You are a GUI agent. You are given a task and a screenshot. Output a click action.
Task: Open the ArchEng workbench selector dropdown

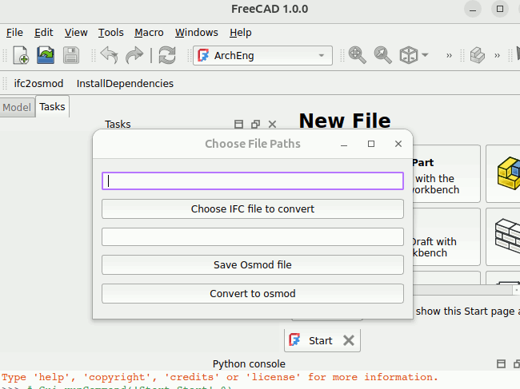point(262,55)
